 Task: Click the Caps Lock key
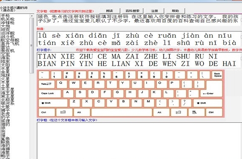[50, 93]
